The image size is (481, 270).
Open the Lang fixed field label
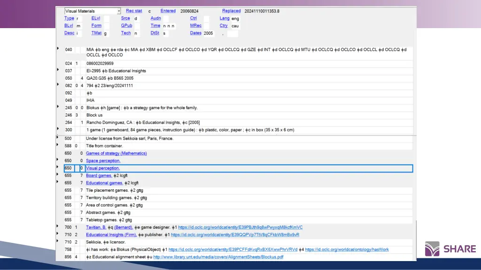225,18
